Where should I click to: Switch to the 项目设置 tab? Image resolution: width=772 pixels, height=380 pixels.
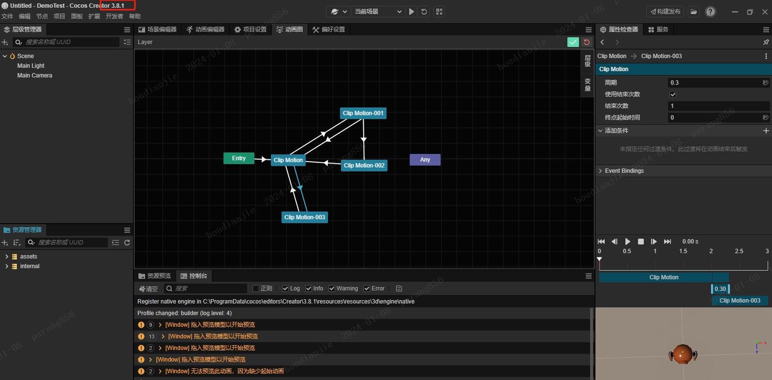(x=251, y=30)
